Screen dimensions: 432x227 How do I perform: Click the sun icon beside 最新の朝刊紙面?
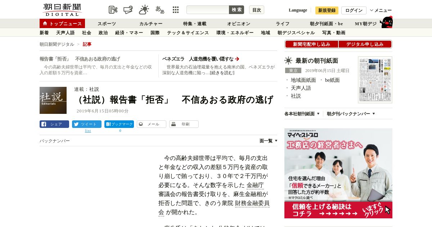click(x=288, y=61)
